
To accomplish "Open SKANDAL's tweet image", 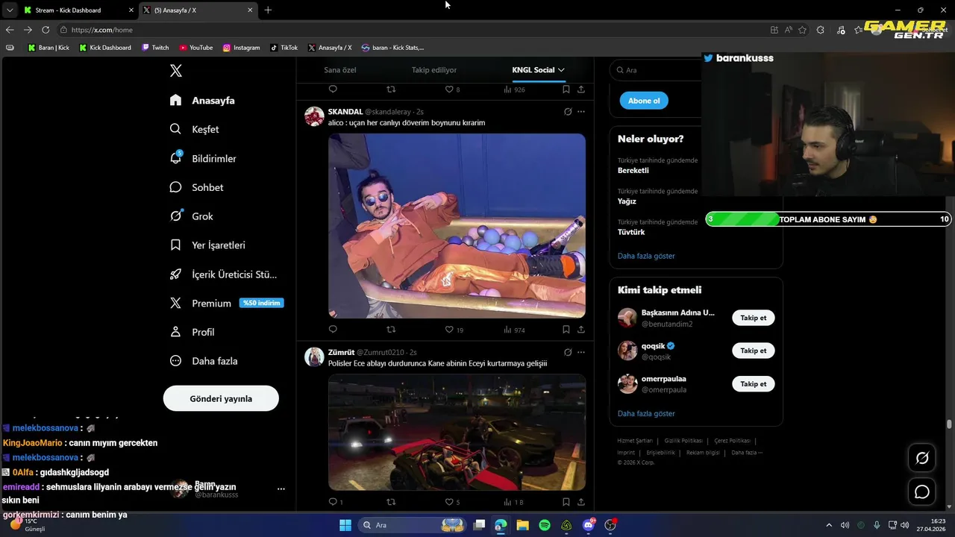I will click(x=457, y=226).
